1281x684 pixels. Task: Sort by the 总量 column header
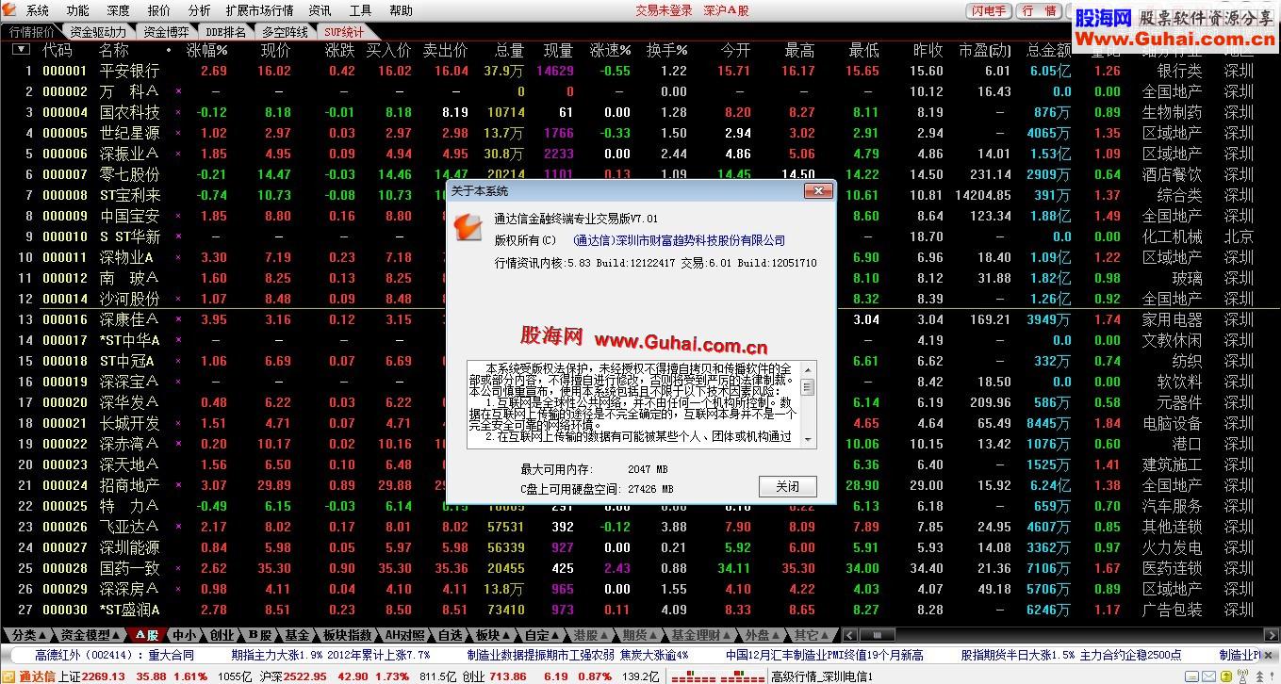click(509, 50)
